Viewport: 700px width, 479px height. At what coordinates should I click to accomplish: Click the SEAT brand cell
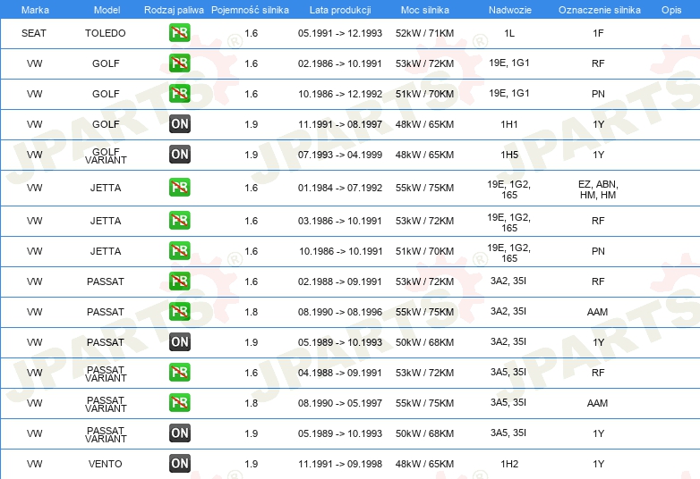pyautogui.click(x=34, y=33)
